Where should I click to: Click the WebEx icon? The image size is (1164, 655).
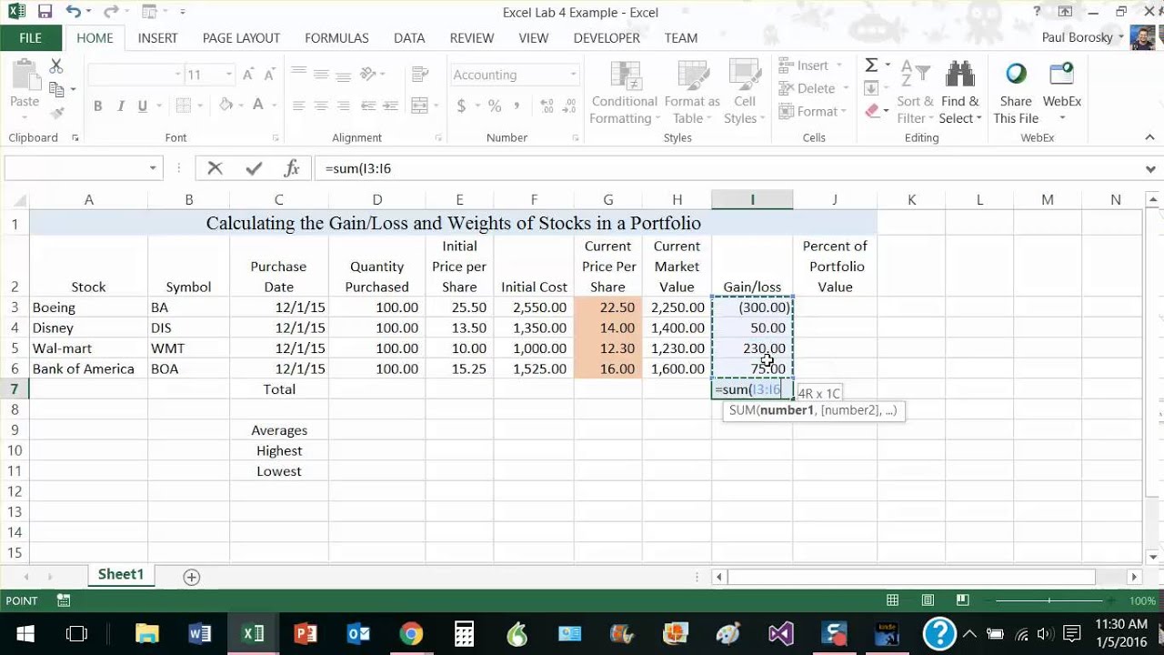pyautogui.click(x=1061, y=92)
